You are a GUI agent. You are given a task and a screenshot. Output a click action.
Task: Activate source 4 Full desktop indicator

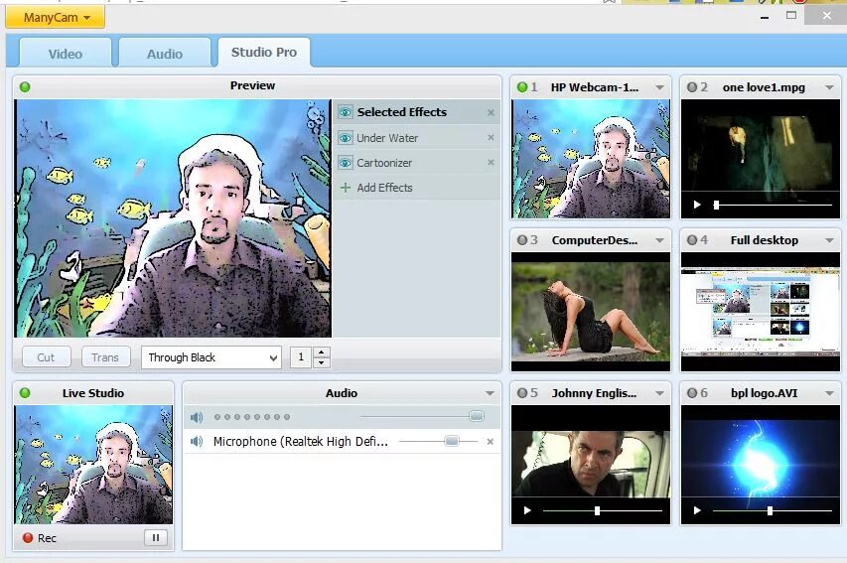pyautogui.click(x=691, y=240)
